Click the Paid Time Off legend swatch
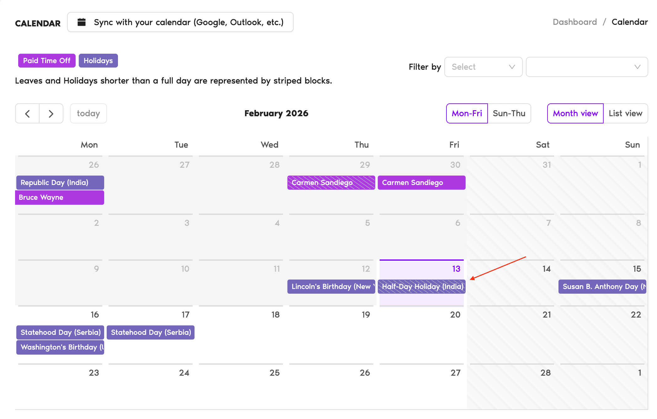The image size is (657, 419). click(47, 61)
